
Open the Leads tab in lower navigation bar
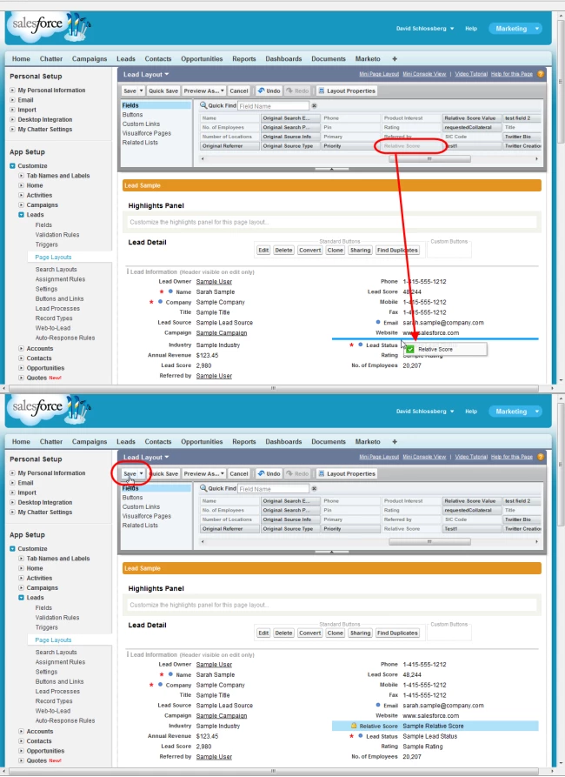click(126, 441)
